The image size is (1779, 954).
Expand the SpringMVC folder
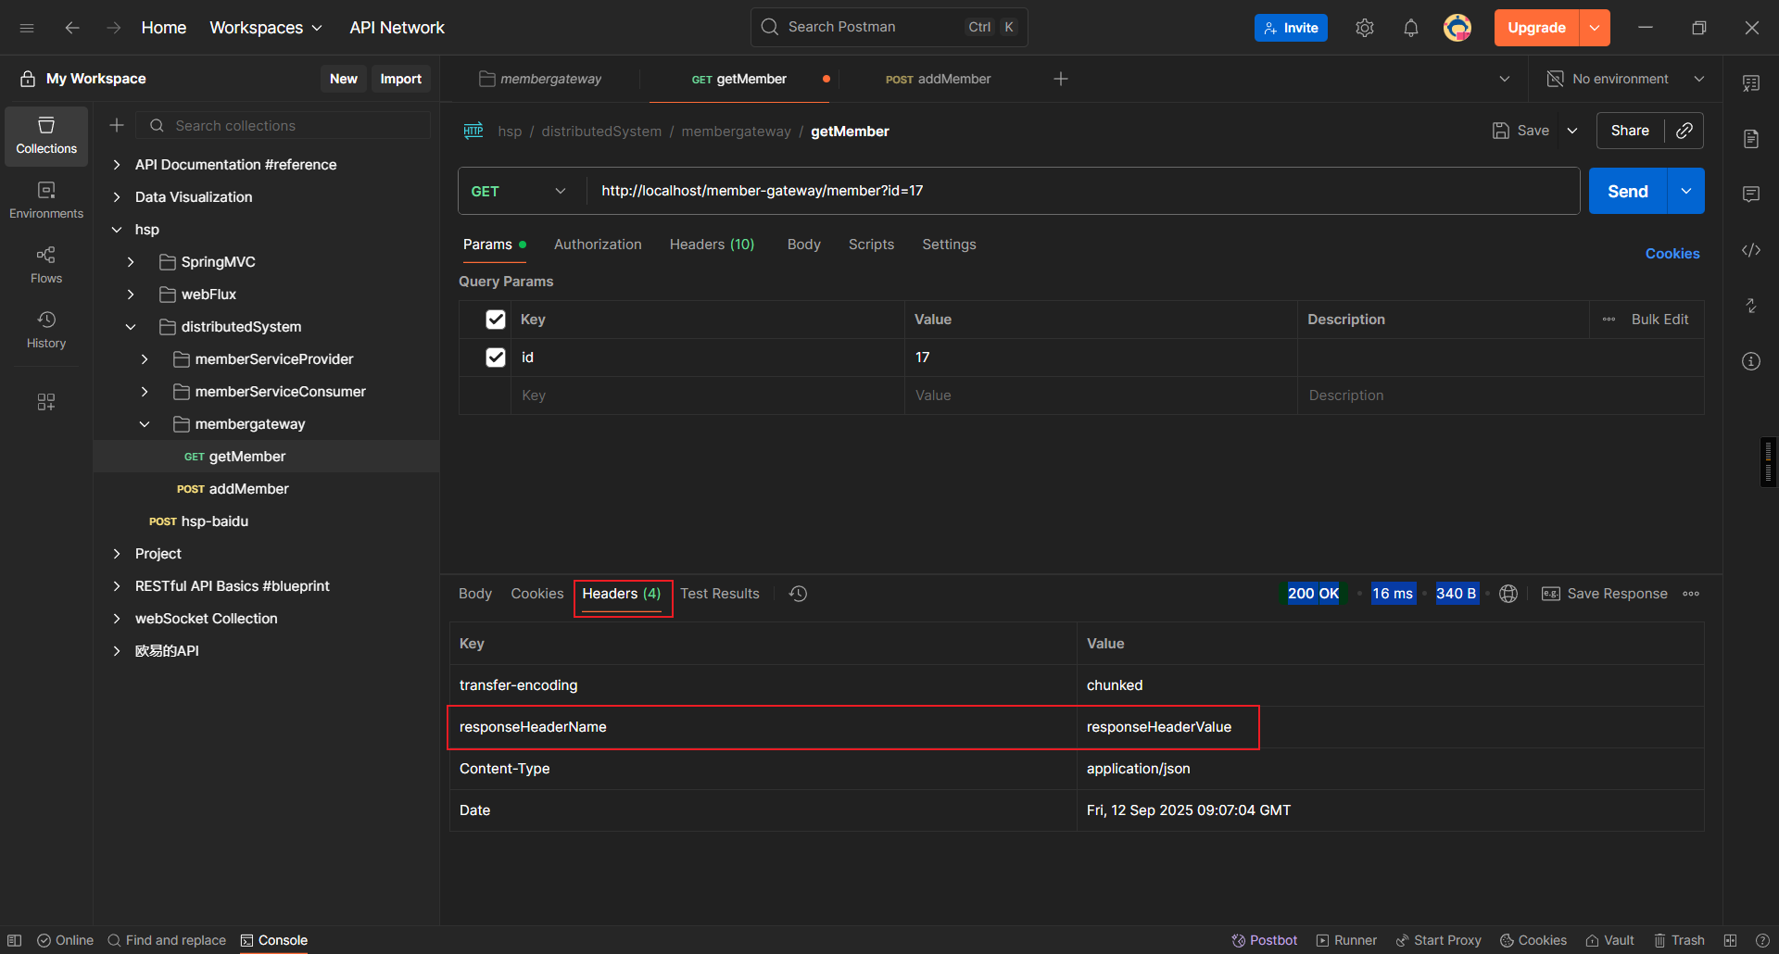(131, 262)
